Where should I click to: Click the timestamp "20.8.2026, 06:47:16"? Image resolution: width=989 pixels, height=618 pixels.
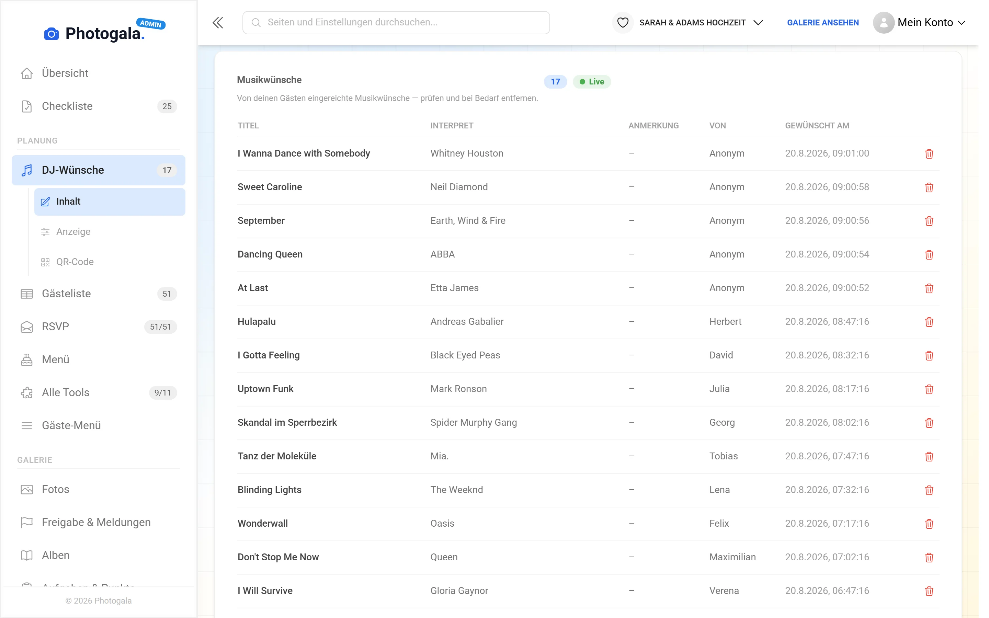pyautogui.click(x=827, y=591)
